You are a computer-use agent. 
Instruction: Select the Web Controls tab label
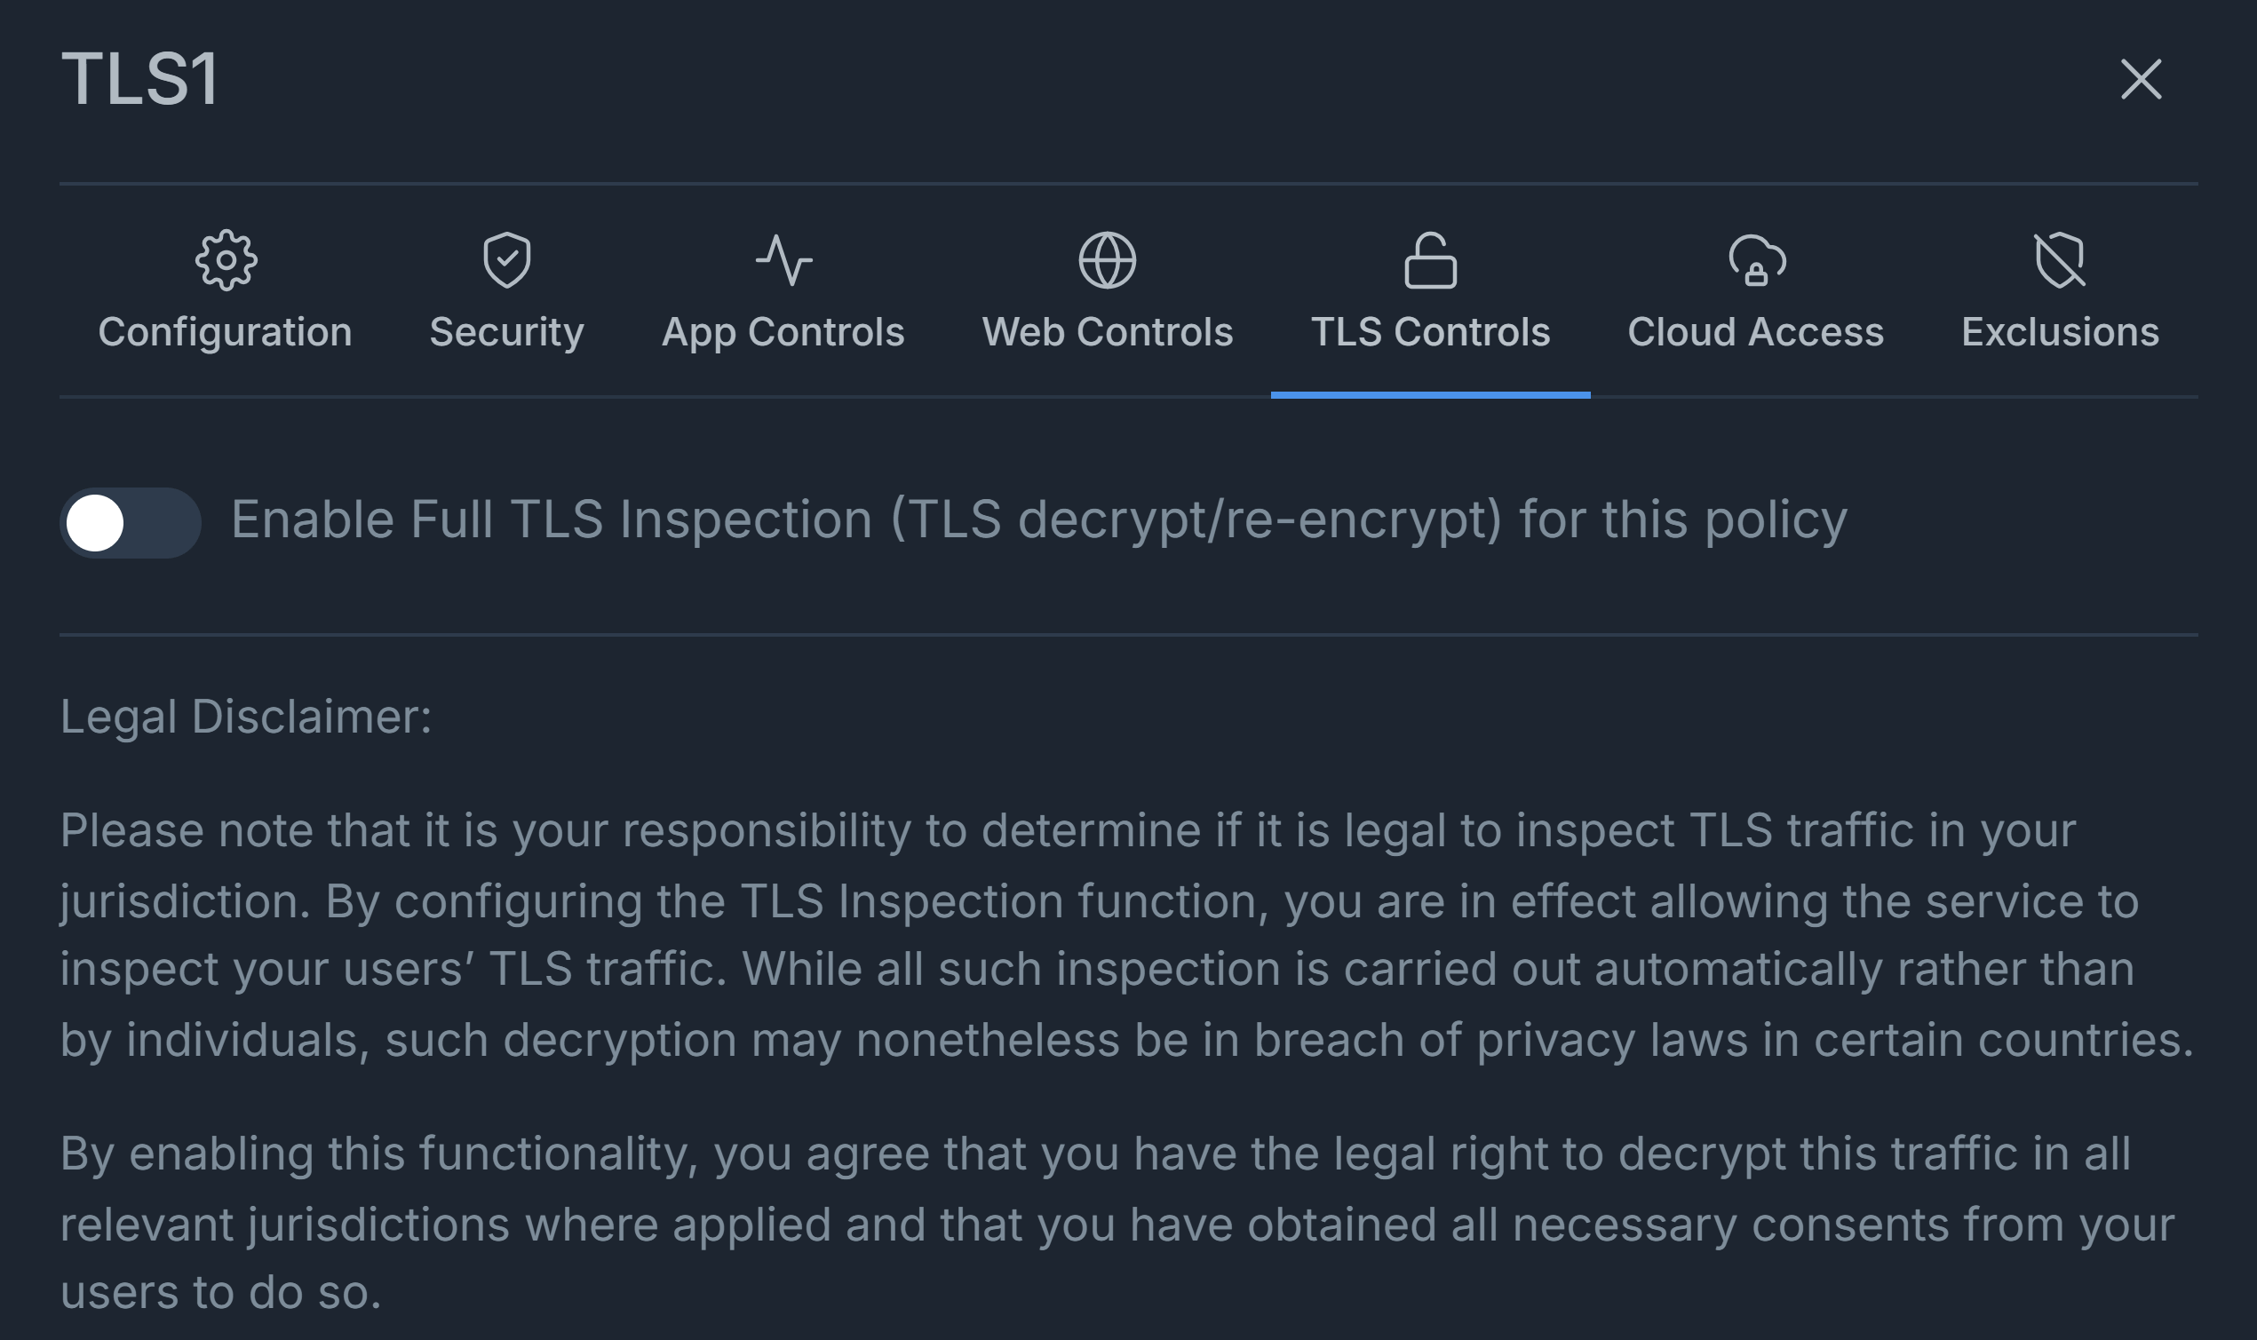point(1108,332)
